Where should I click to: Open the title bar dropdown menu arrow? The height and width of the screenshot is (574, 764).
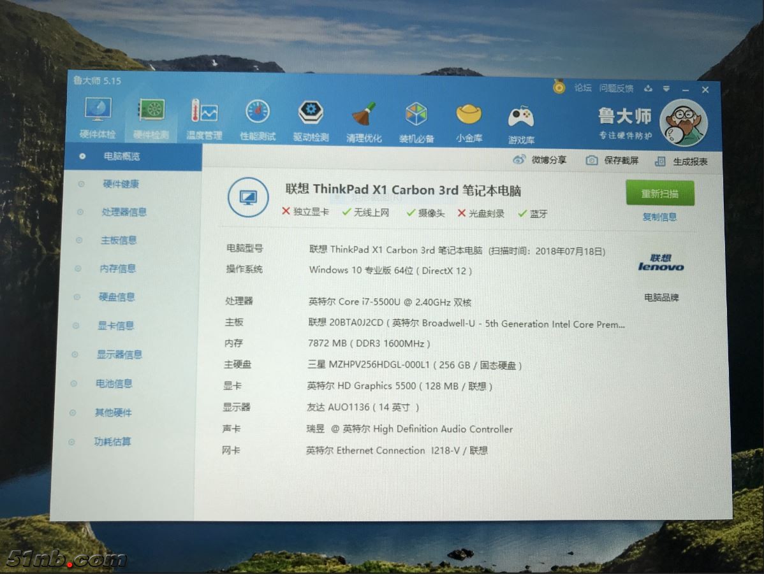(x=666, y=89)
